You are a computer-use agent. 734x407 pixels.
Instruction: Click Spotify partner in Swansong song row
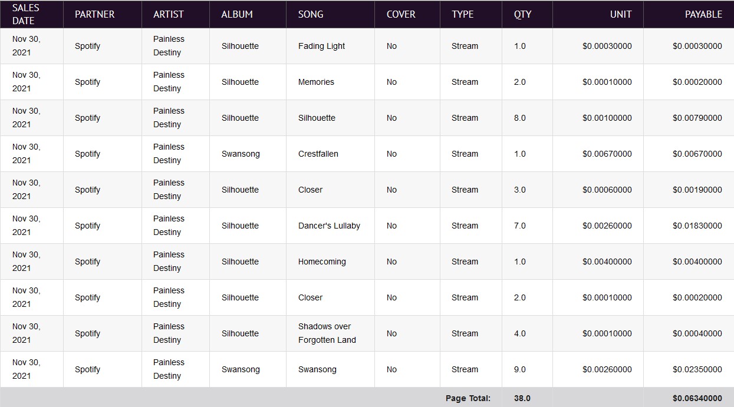coord(87,369)
